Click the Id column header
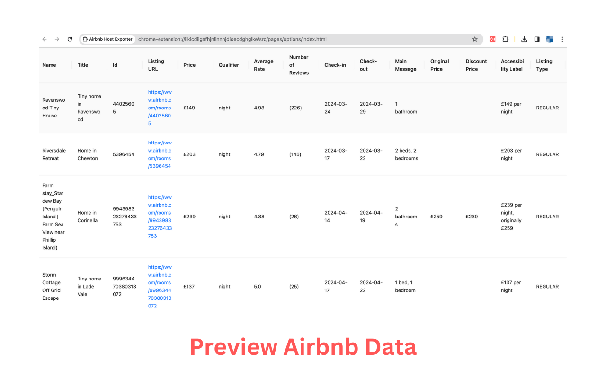The height and width of the screenshot is (379, 606). pyautogui.click(x=115, y=65)
